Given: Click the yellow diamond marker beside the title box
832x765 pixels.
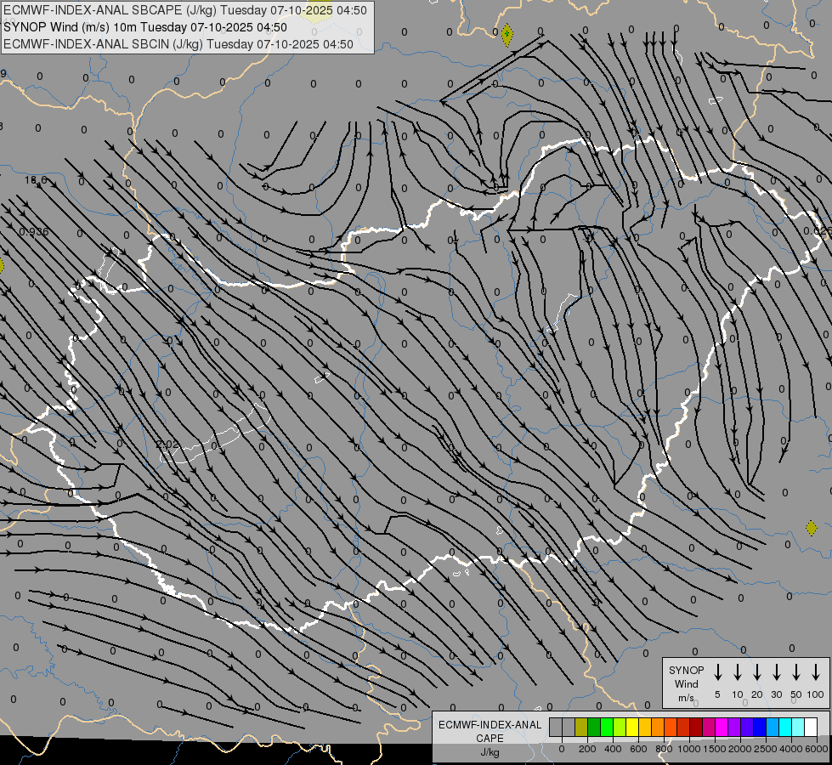Looking at the screenshot, I should 507,35.
